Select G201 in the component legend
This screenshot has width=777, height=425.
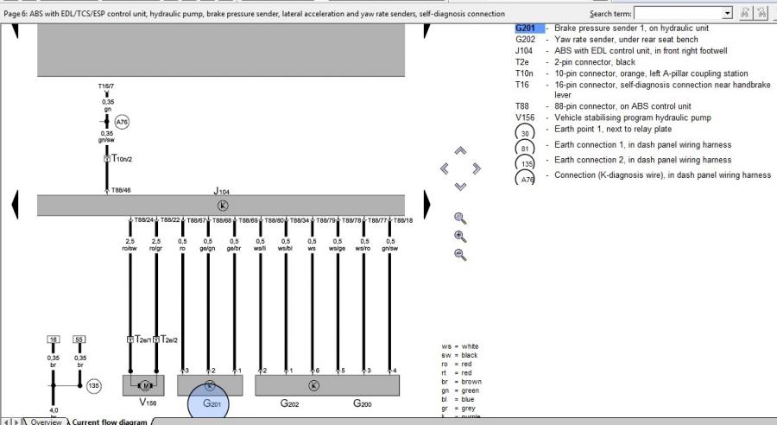tap(526, 29)
